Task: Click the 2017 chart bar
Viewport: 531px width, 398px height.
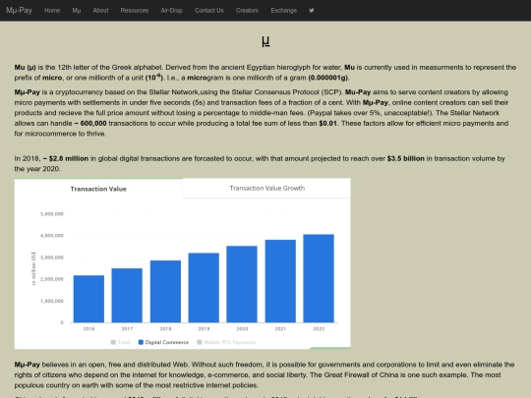Action: [127, 296]
